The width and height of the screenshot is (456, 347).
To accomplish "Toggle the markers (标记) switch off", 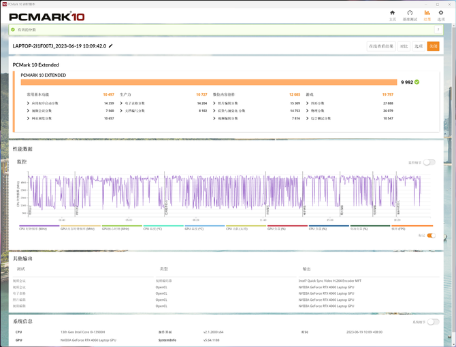I will tap(431, 236).
